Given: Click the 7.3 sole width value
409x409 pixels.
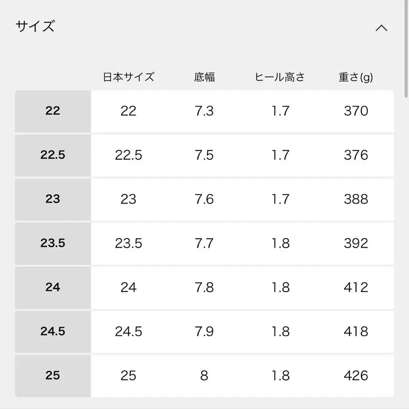Looking at the screenshot, I should (x=204, y=111).
